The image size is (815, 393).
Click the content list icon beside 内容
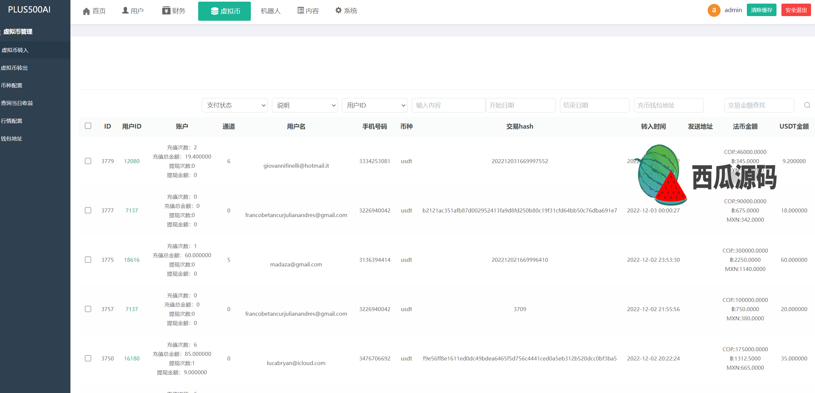(301, 11)
